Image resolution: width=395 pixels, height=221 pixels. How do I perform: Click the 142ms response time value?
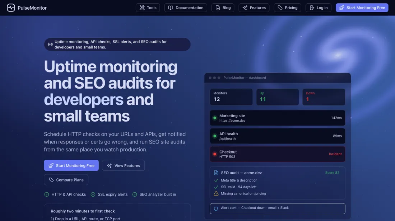click(x=336, y=118)
